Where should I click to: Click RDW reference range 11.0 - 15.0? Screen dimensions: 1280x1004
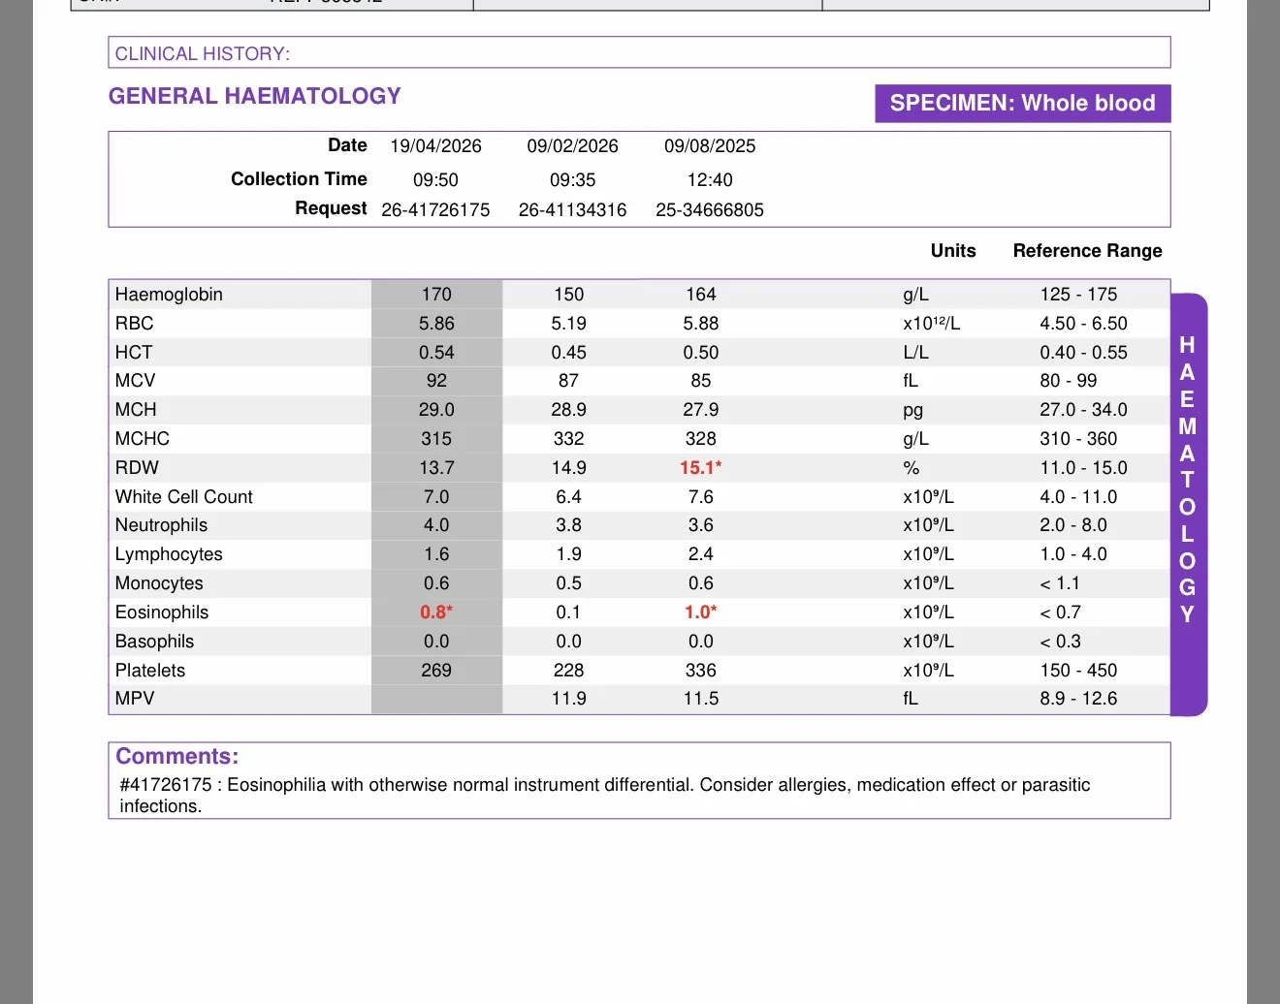[1084, 468]
